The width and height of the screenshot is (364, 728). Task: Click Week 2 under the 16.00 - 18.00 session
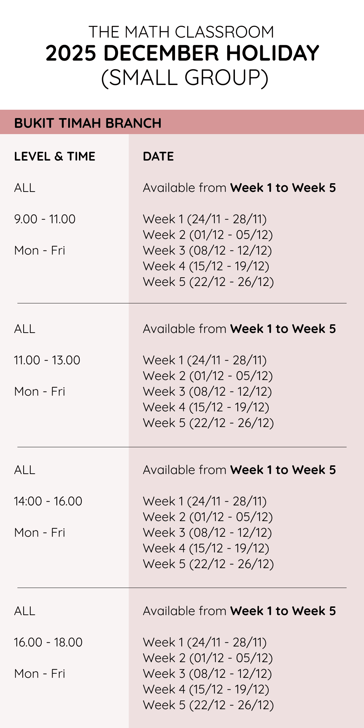208,658
